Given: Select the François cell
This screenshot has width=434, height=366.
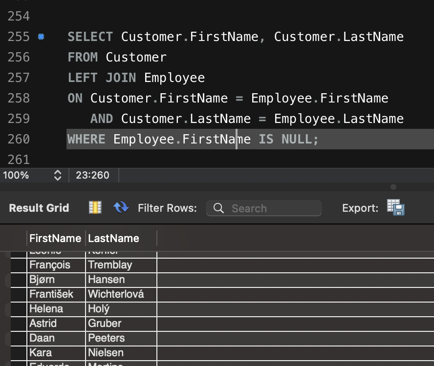Looking at the screenshot, I should pos(56,265).
